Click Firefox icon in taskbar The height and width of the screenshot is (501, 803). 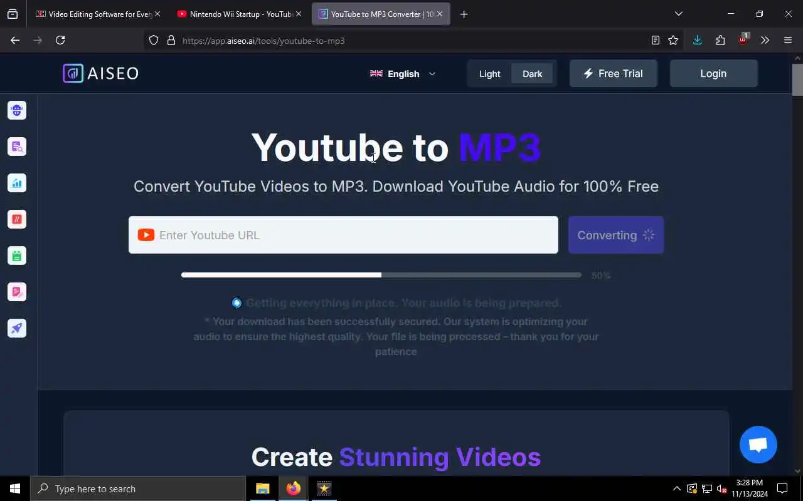pos(293,488)
